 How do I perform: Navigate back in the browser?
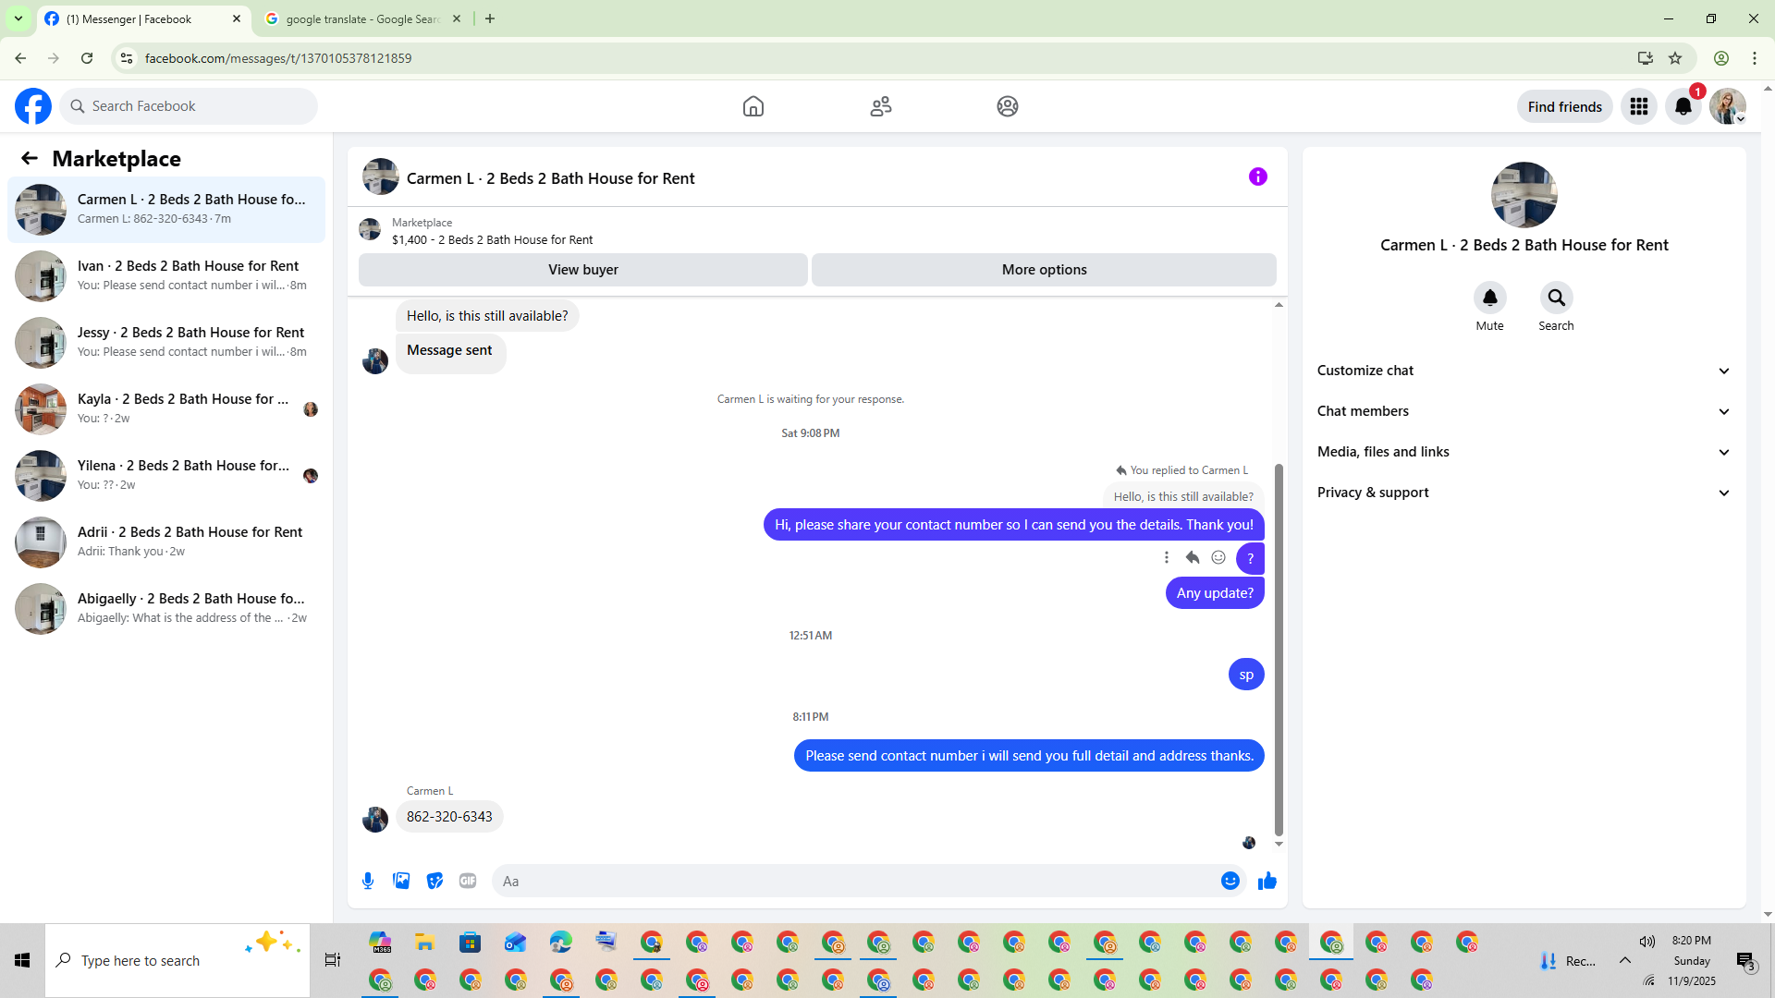pos(20,58)
